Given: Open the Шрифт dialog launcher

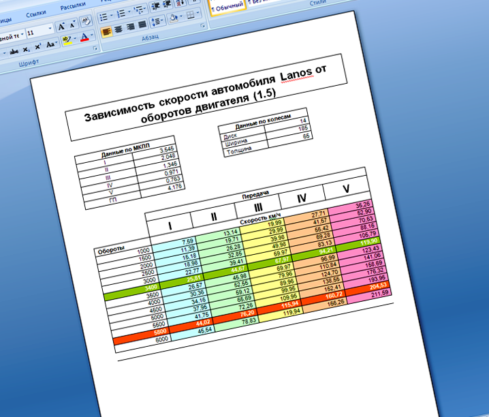Looking at the screenshot, I should coord(95,48).
